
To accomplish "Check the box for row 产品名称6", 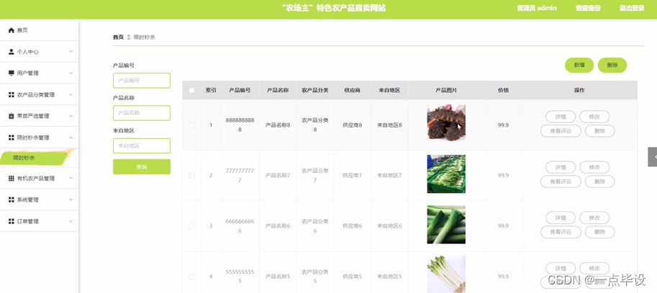I will click(x=192, y=226).
